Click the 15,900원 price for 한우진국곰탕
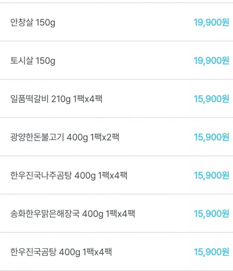Viewport: 233px width, 271px height. pos(211,252)
